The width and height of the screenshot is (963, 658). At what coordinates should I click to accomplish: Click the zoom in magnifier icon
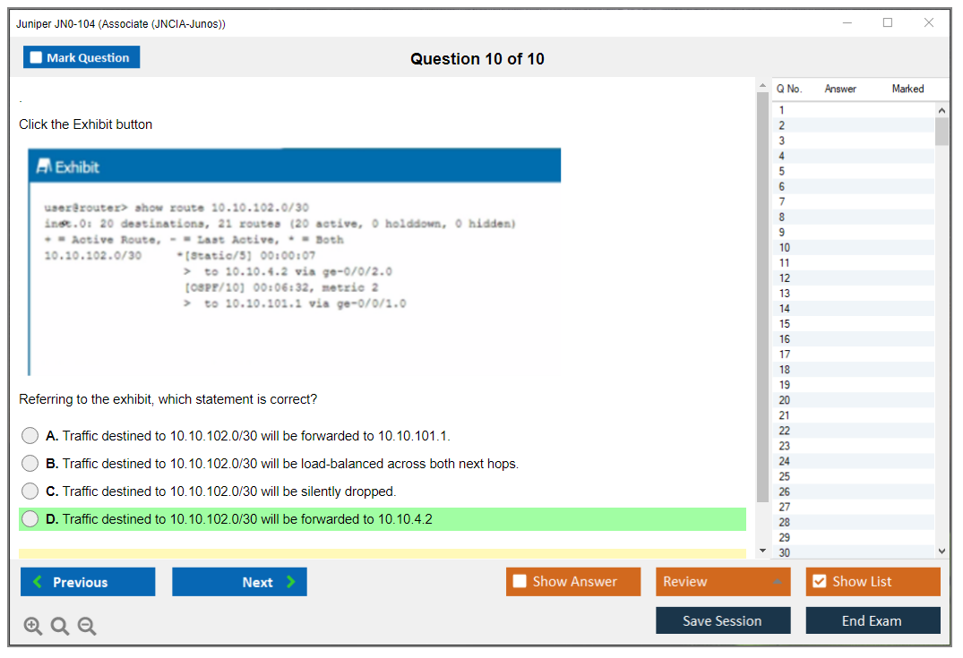tap(33, 627)
